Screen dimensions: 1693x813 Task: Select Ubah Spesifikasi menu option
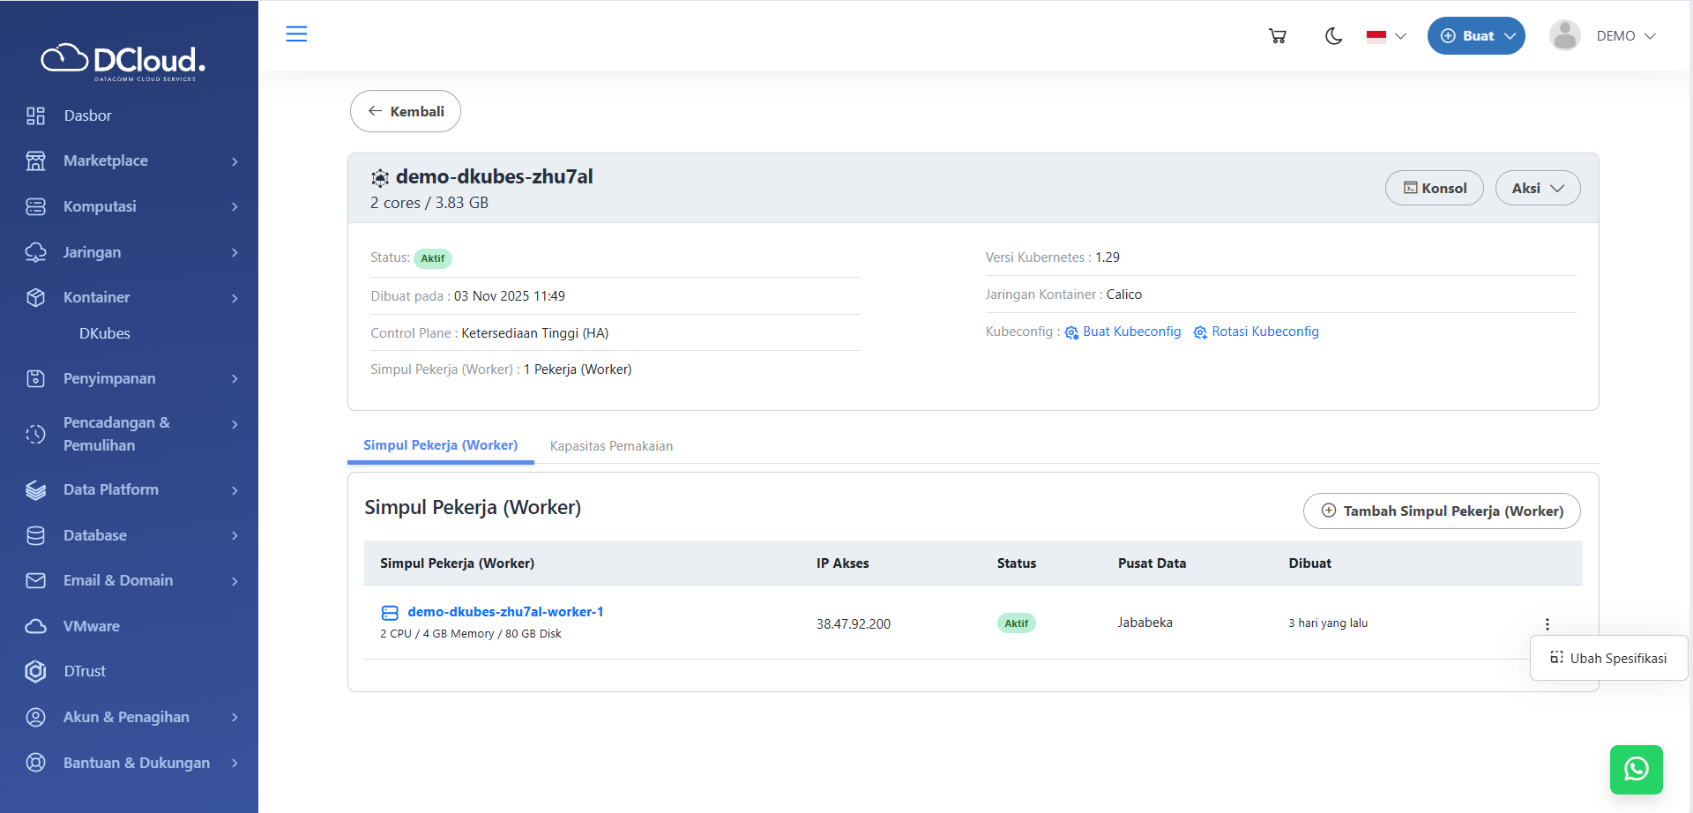click(x=1608, y=658)
